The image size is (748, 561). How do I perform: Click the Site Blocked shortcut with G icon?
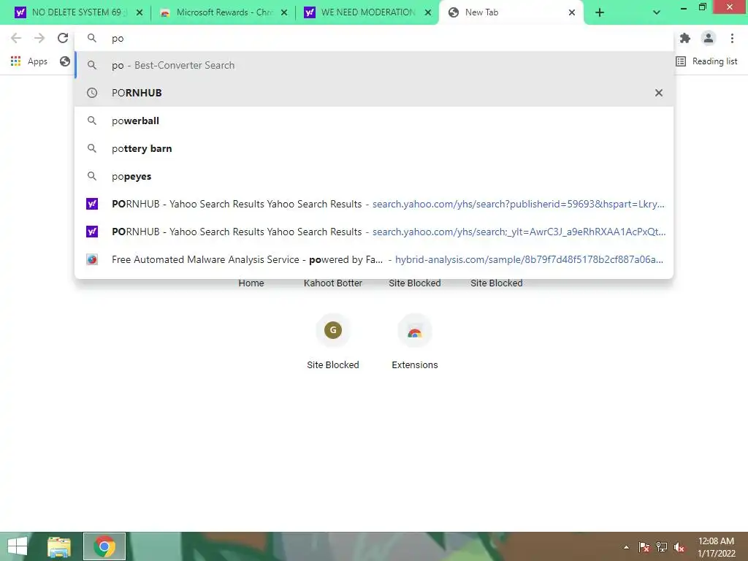(x=333, y=342)
